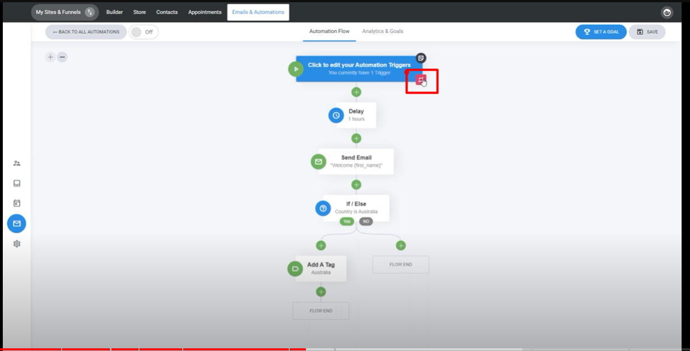Click the Set a Goal button
Viewport: 690px width, 351px height.
601,32
